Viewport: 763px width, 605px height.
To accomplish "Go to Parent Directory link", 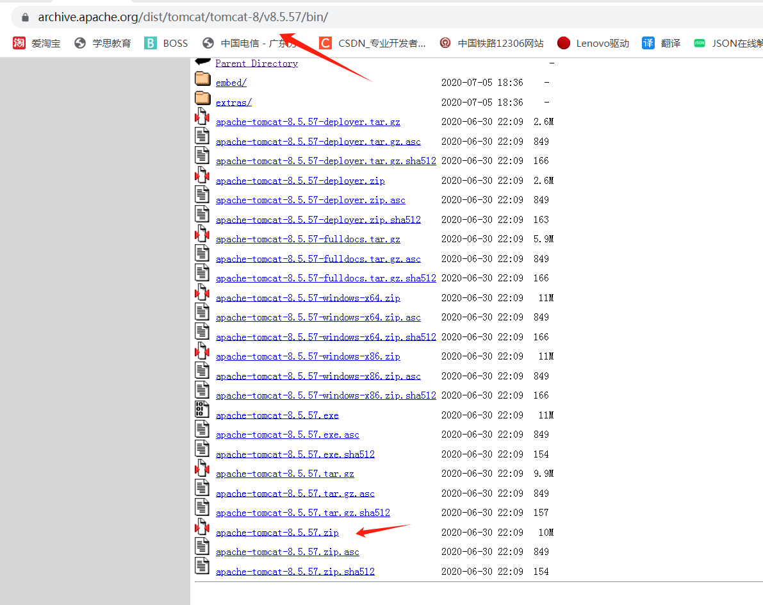I will click(x=256, y=63).
